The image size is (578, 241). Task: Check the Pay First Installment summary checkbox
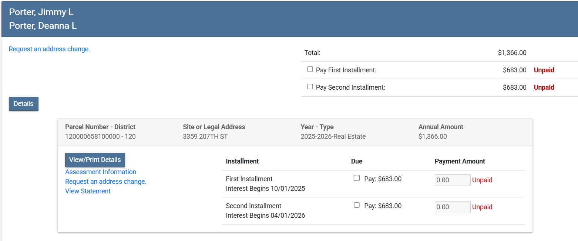[310, 69]
